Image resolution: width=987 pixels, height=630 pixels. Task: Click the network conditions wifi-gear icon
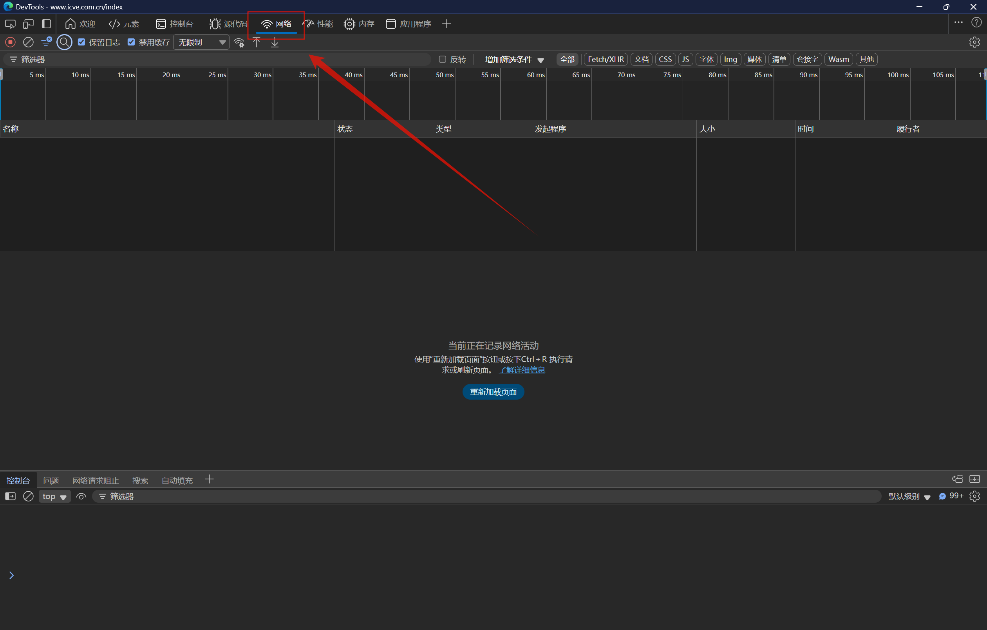click(239, 43)
